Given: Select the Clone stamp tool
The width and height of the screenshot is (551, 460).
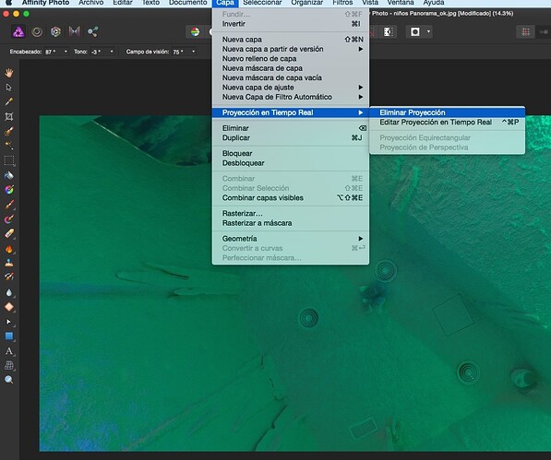Looking at the screenshot, I should click(9, 263).
